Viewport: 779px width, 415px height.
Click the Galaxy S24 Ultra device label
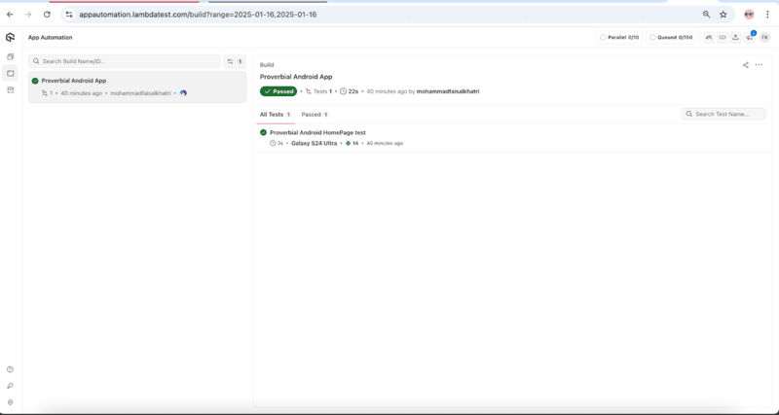tap(314, 143)
